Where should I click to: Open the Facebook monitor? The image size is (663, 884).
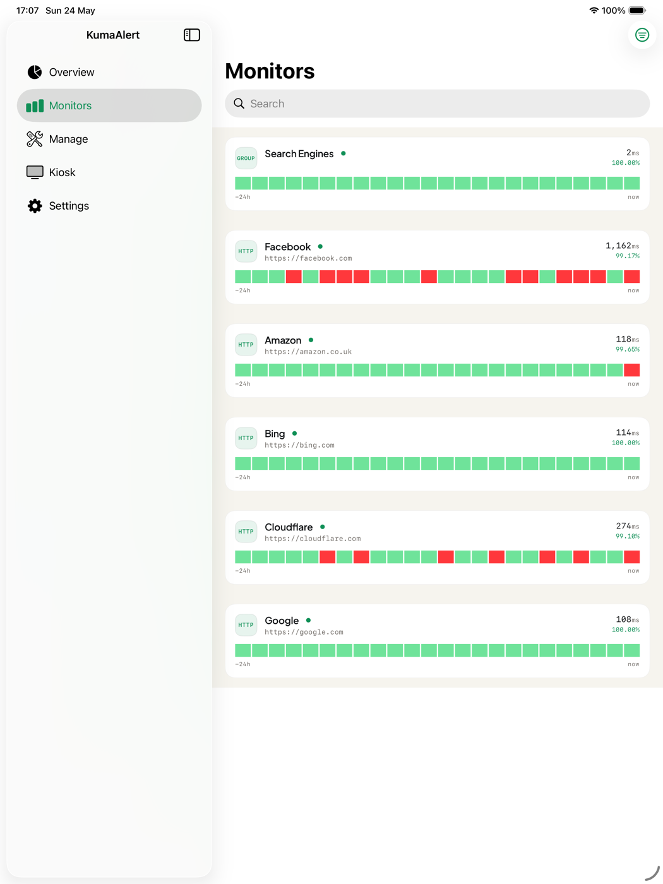[437, 267]
